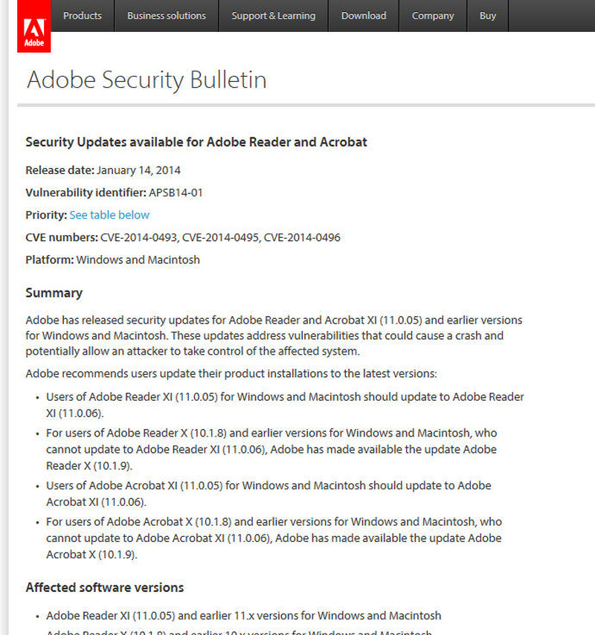Click the Windows and Macintosh platform text
This screenshot has height=635, width=595.
(x=138, y=260)
